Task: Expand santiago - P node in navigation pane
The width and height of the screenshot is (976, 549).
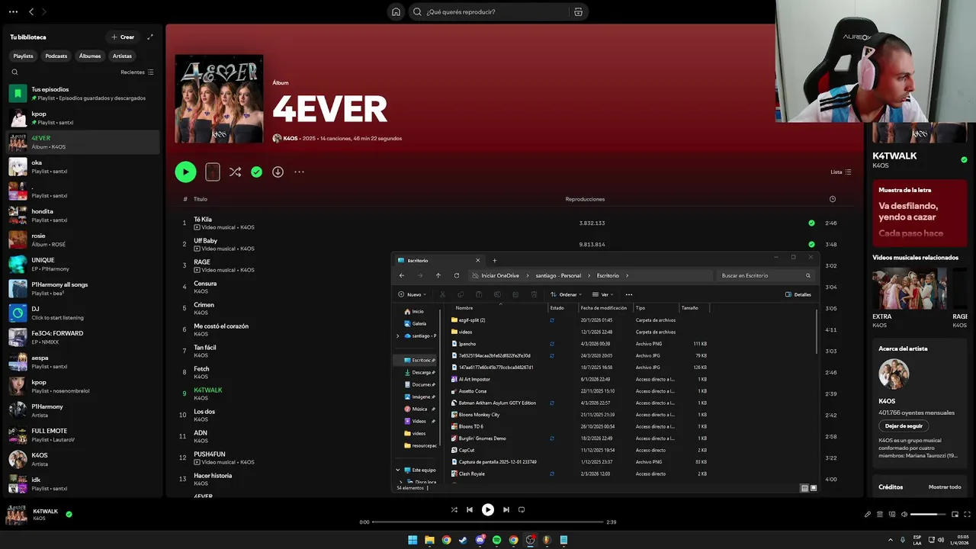Action: pyautogui.click(x=397, y=335)
